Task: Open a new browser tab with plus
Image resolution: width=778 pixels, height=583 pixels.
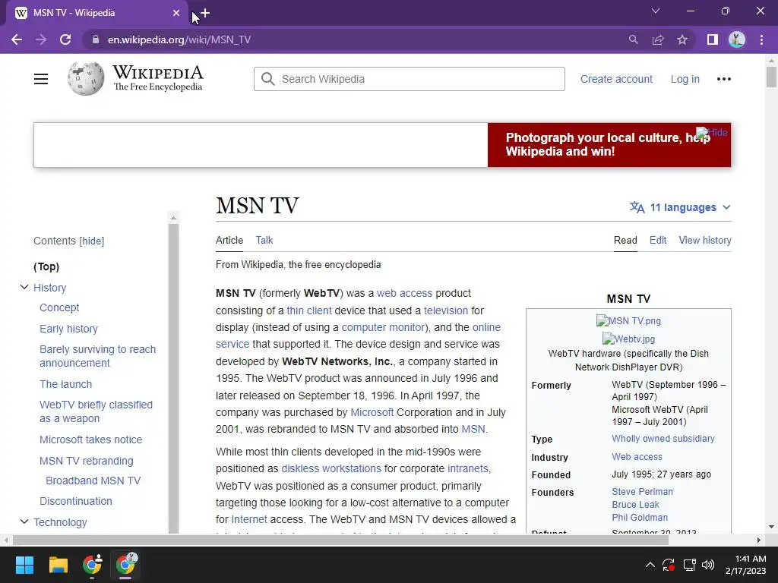Action: click(x=205, y=14)
